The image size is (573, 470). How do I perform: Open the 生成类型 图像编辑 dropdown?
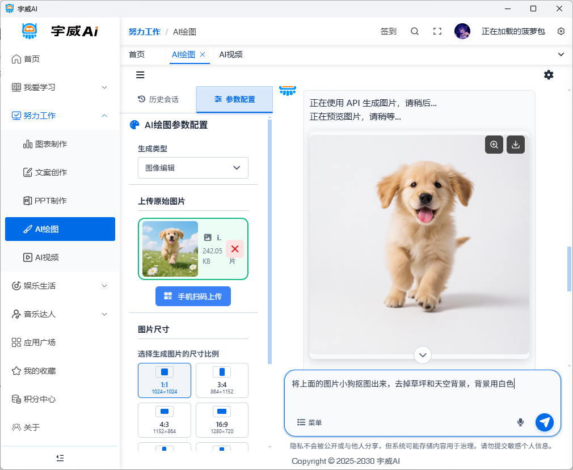coord(193,168)
